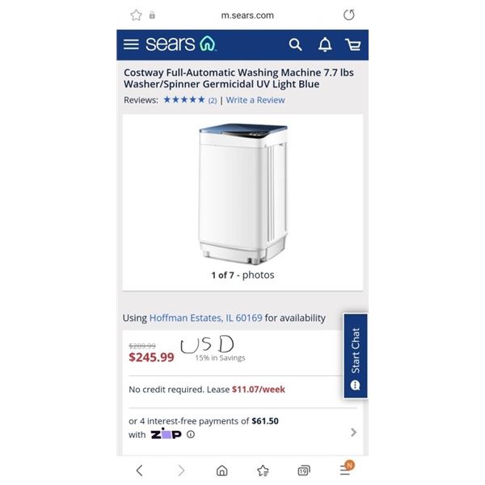The width and height of the screenshot is (485, 485).
Task: Tap the search magnifier icon
Action: [295, 44]
